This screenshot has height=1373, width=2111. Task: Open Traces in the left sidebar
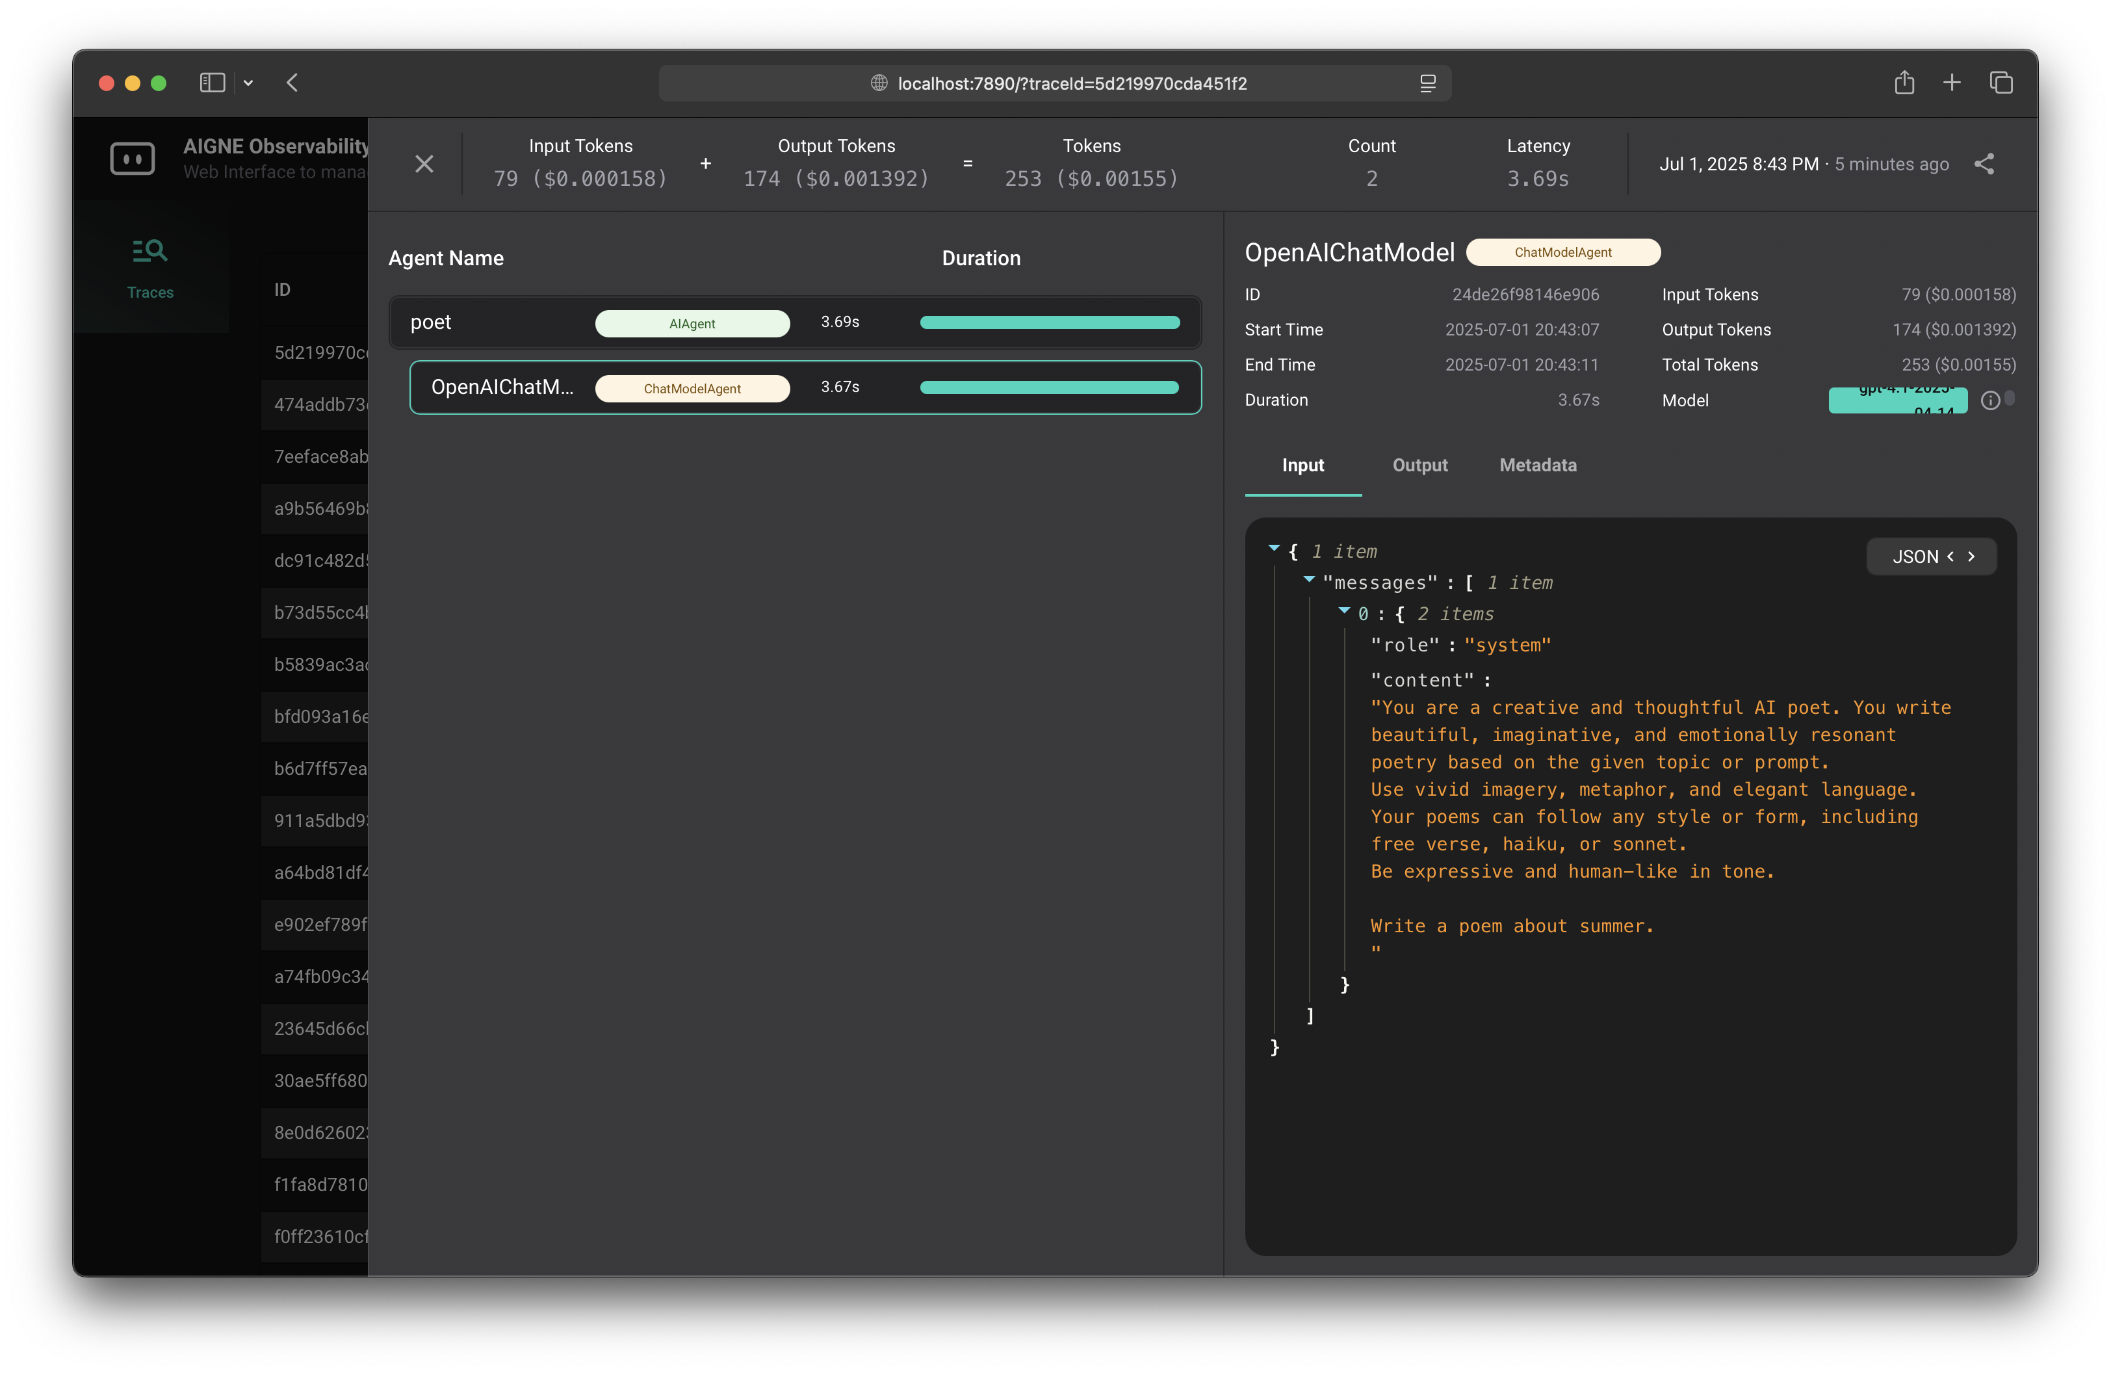coord(150,267)
